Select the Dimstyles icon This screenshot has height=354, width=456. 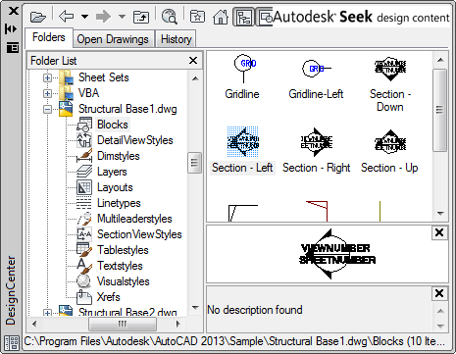point(84,156)
